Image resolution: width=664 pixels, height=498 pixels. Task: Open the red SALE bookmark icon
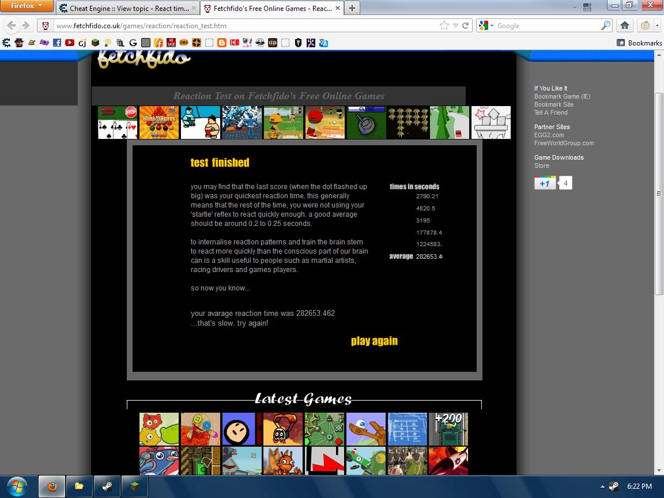click(171, 43)
